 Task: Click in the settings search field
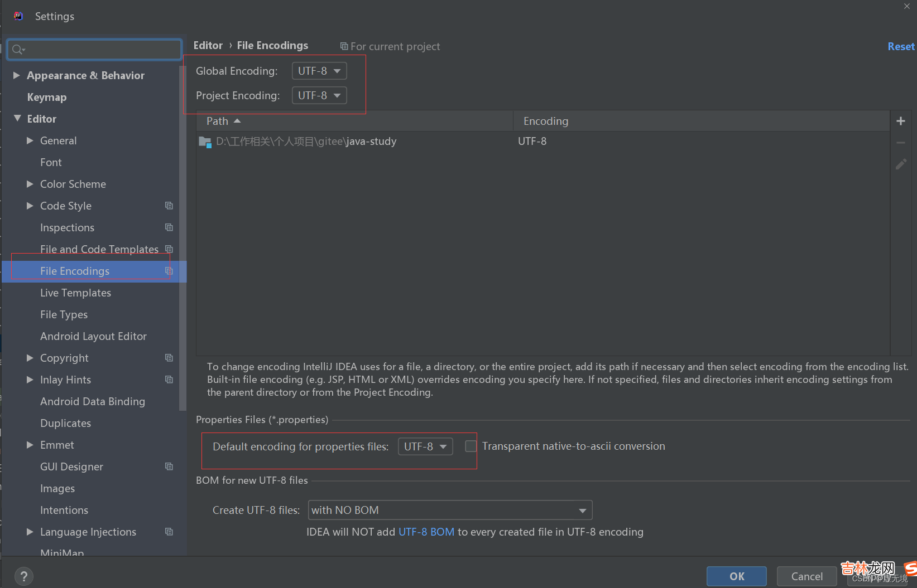(x=95, y=49)
